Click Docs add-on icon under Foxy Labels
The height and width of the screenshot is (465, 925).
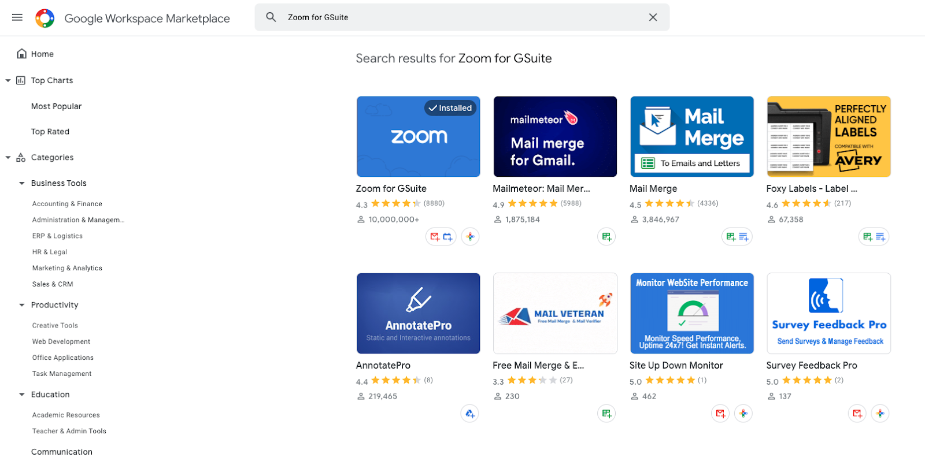tap(880, 237)
